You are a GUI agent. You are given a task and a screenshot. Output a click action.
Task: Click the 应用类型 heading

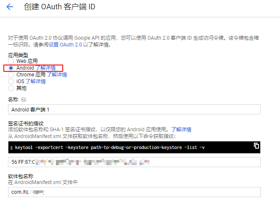click(x=18, y=55)
